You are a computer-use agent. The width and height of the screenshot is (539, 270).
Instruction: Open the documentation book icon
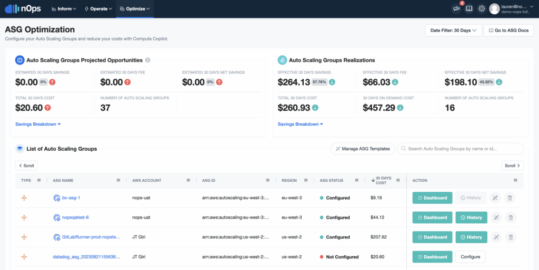[469, 9]
